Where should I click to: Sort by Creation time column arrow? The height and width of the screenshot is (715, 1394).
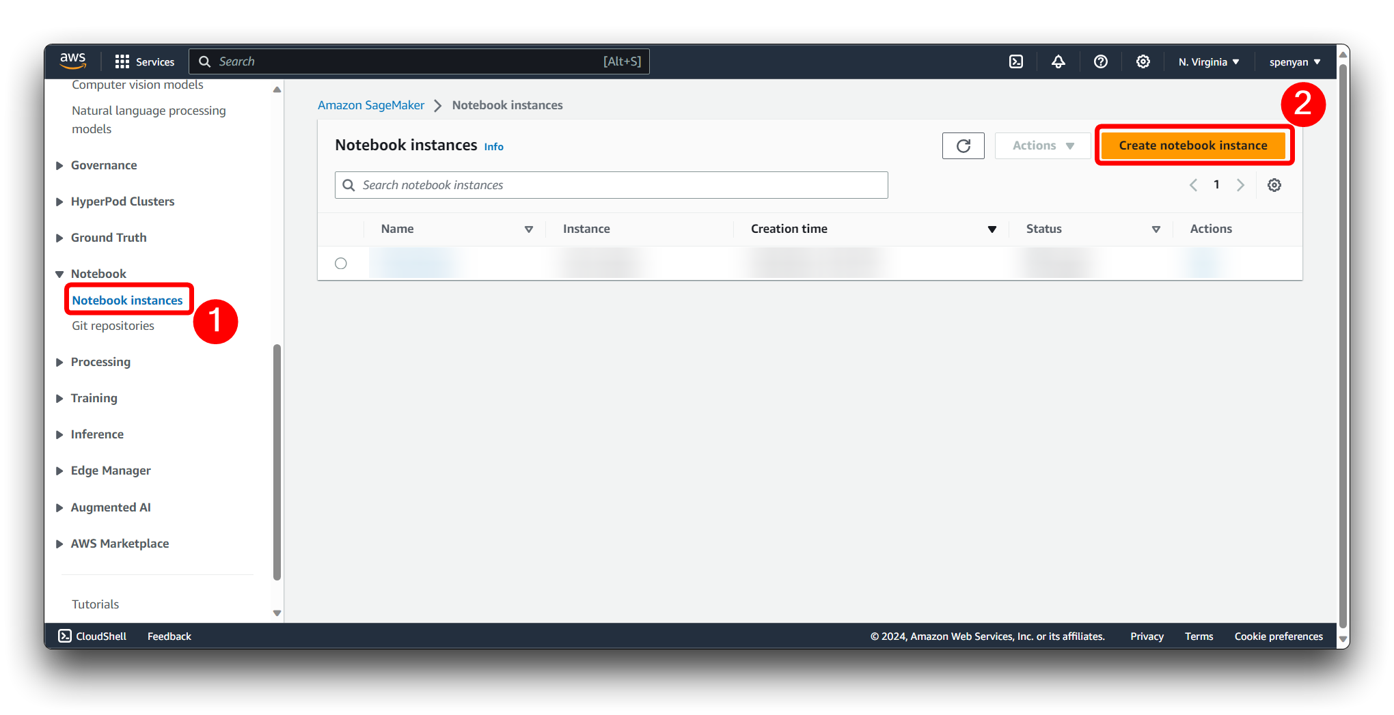point(992,229)
